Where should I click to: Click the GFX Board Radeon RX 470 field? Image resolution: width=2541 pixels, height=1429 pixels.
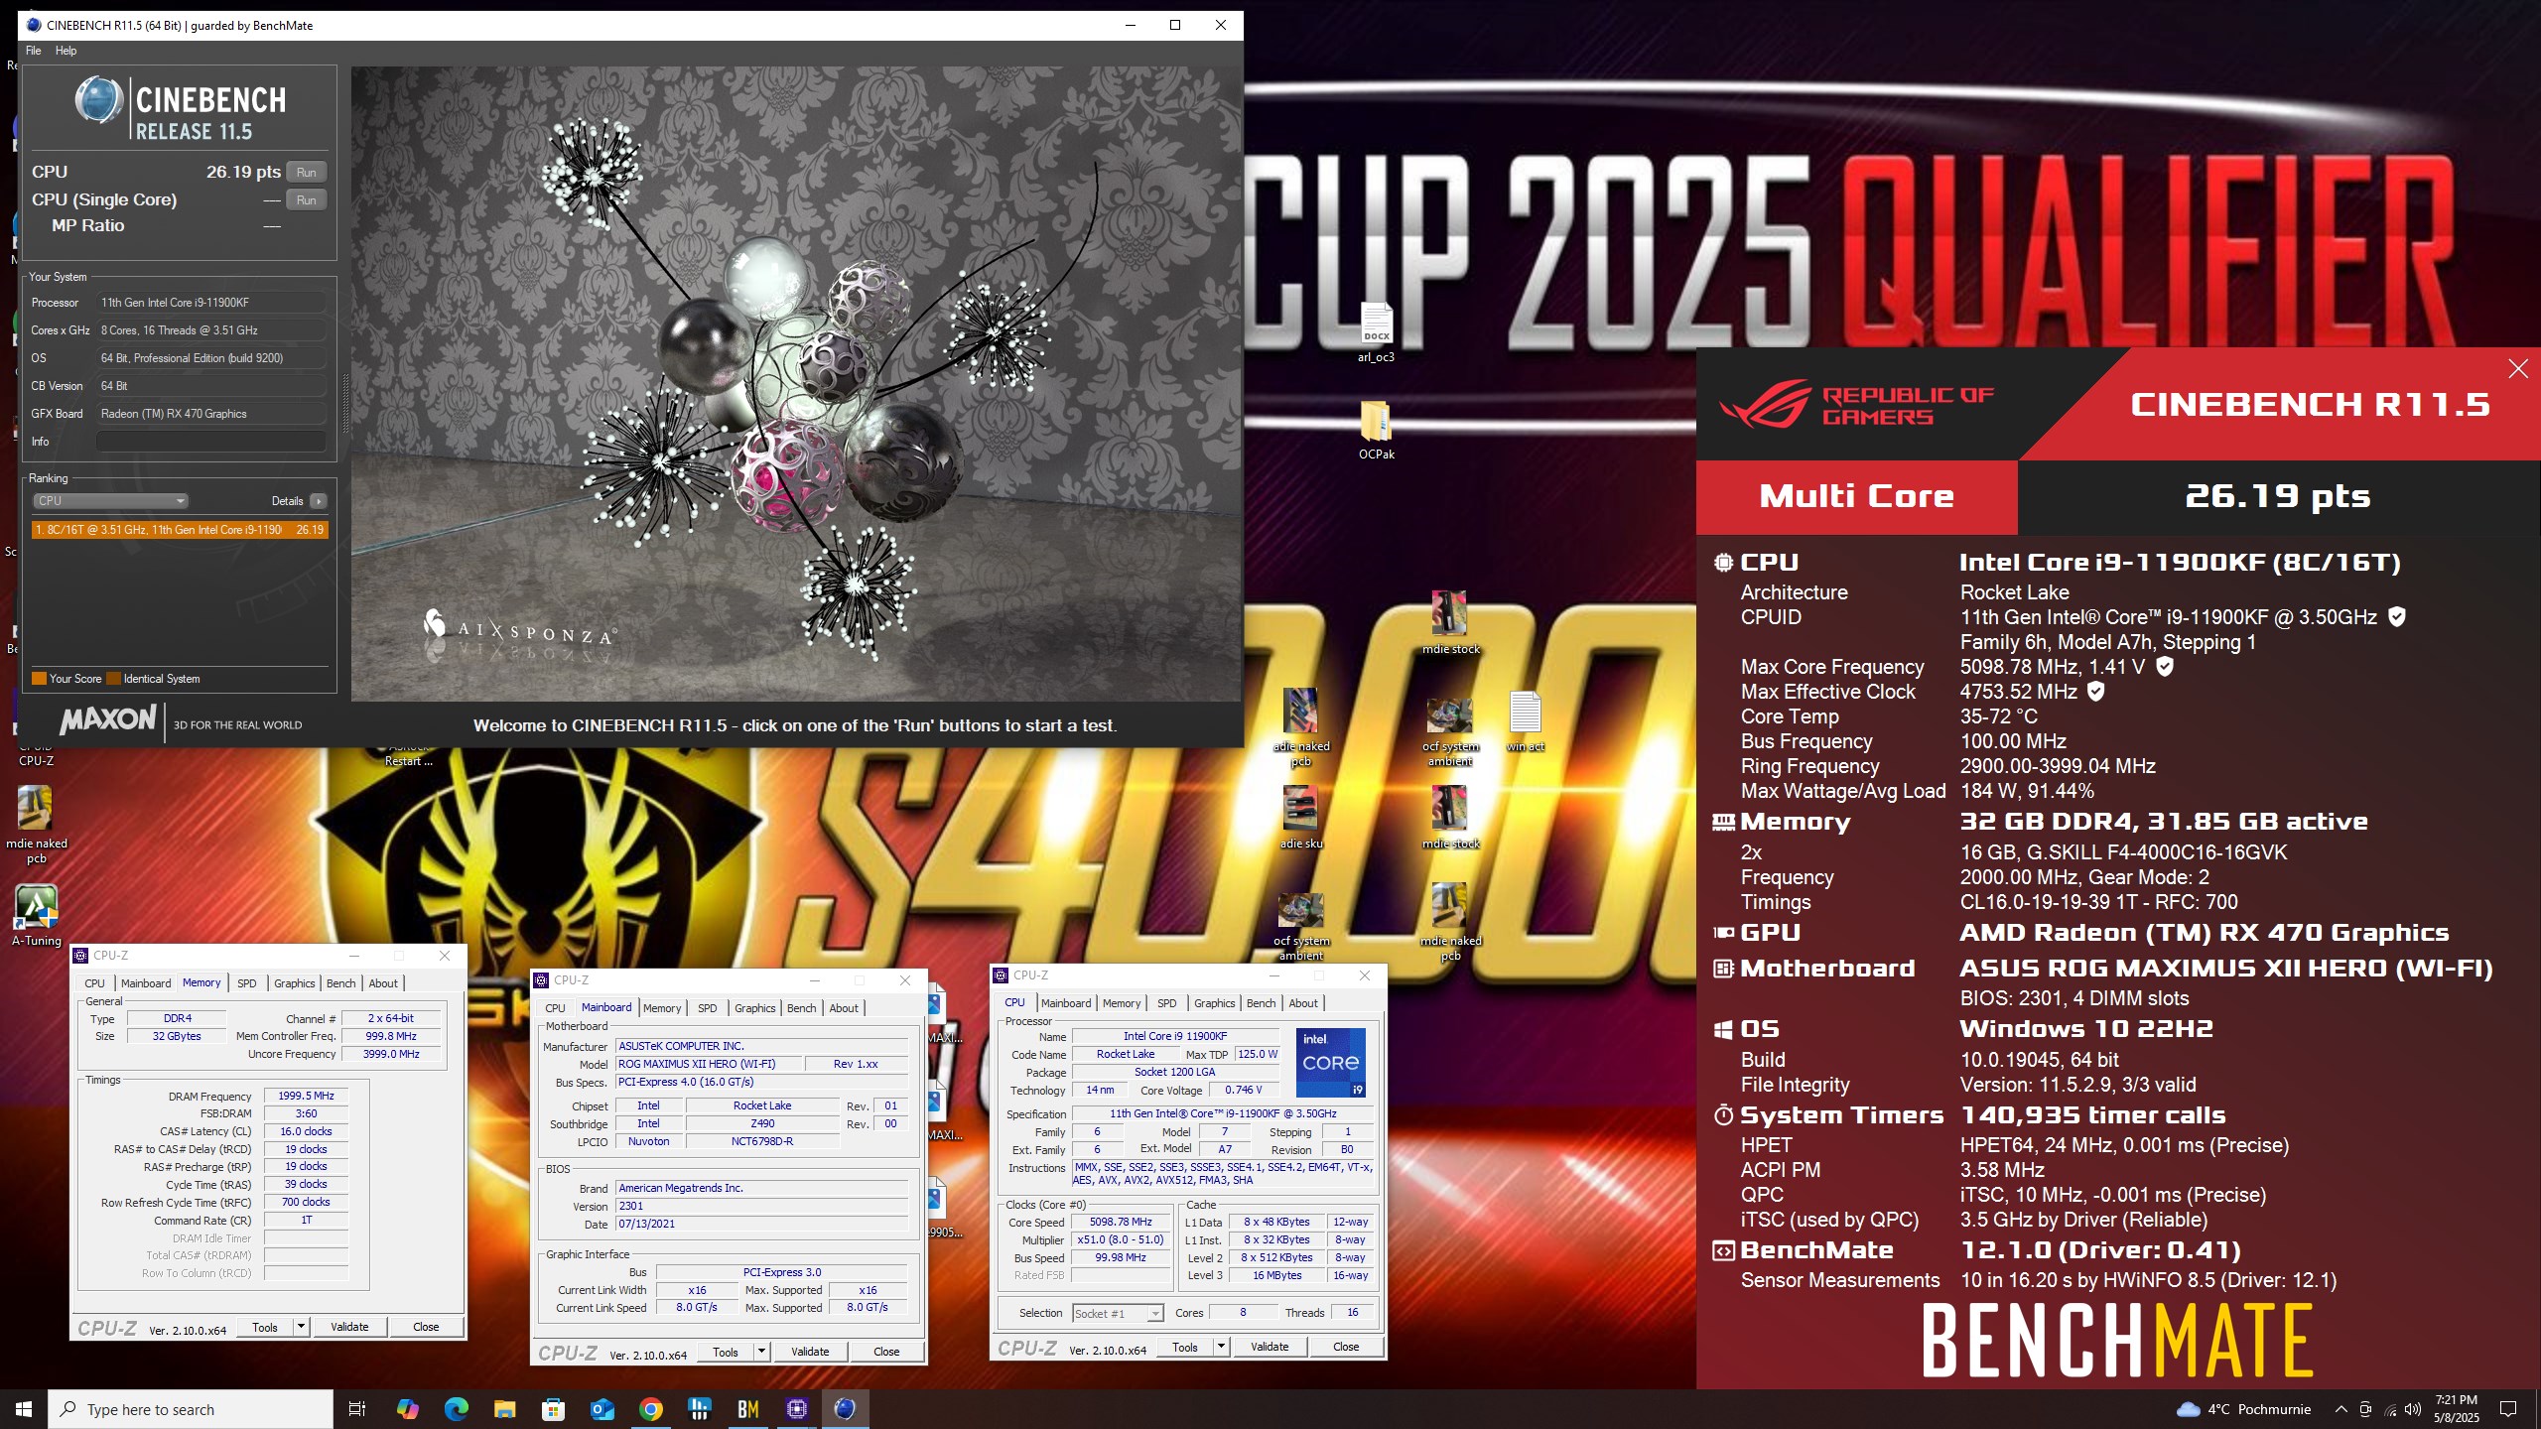[211, 414]
